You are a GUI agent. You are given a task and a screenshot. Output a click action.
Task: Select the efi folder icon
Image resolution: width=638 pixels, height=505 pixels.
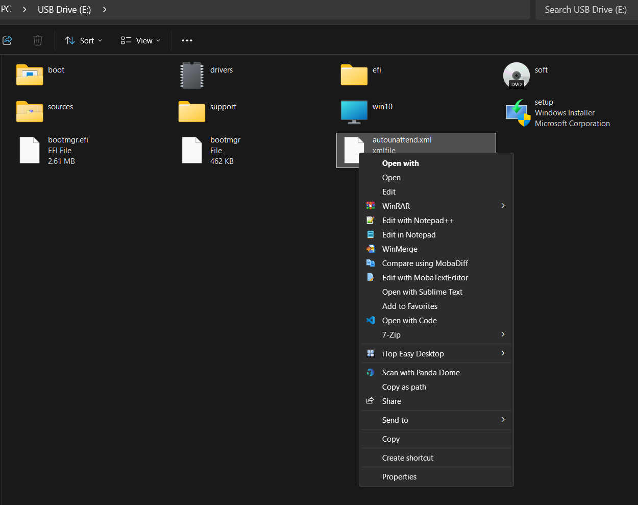click(354, 75)
